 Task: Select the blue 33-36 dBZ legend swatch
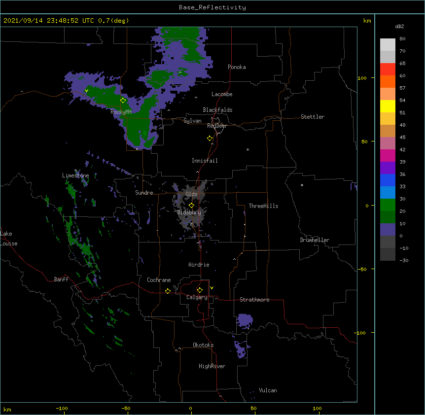[x=388, y=180]
